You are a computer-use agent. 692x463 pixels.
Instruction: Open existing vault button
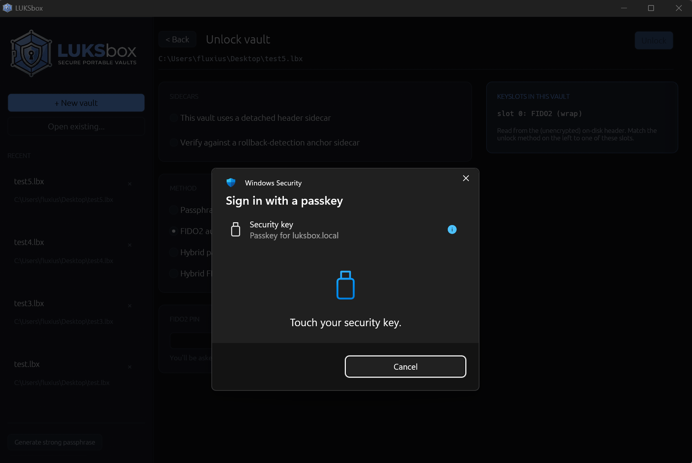click(76, 127)
